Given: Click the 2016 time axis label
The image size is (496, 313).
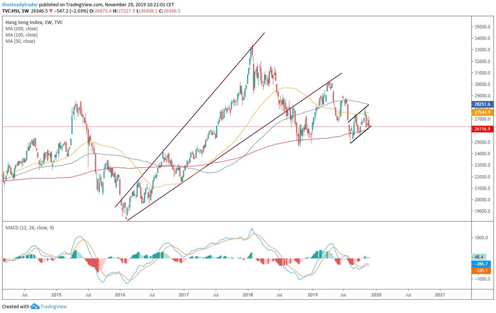Looking at the screenshot, I should (120, 295).
